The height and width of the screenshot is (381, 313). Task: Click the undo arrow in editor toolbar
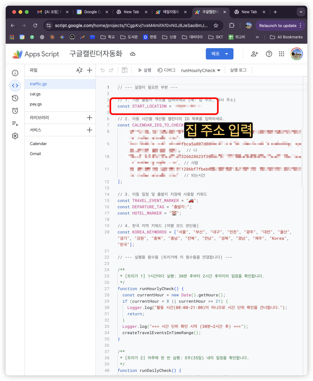pyautogui.click(x=102, y=70)
